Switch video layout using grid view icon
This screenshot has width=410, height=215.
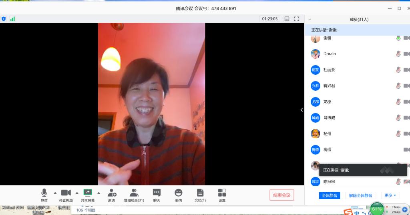point(287,19)
